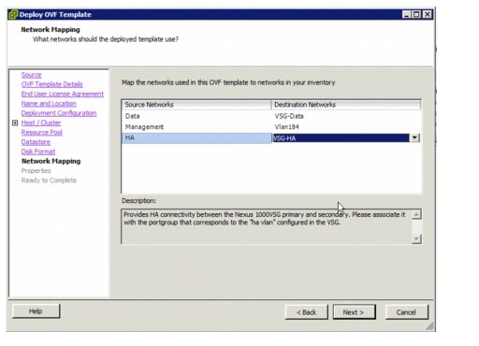Open the VSG-HA destination network dropdown
This screenshot has width=479, height=346.
tap(414, 137)
